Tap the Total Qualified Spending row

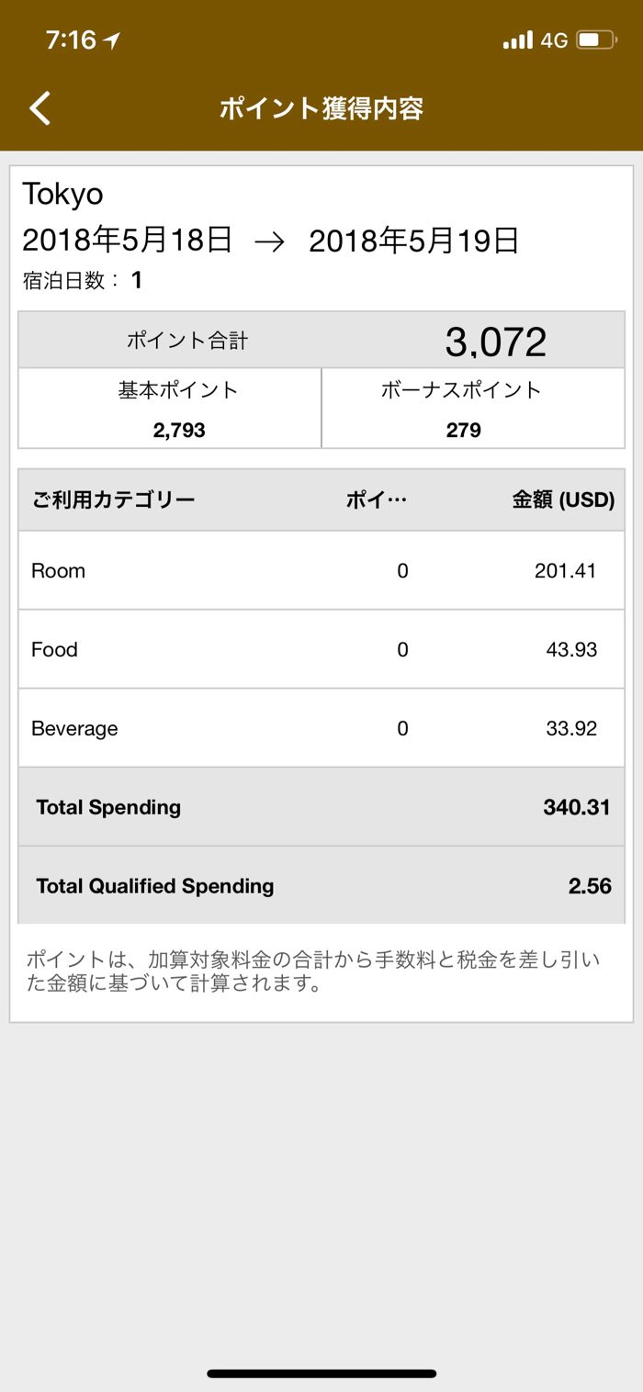[321, 886]
